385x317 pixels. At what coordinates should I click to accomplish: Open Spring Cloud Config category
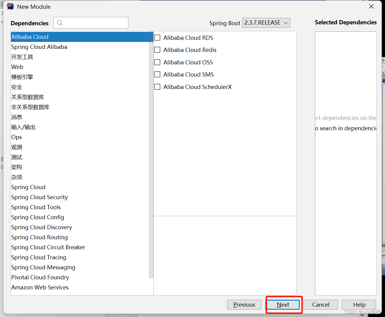click(x=80, y=217)
